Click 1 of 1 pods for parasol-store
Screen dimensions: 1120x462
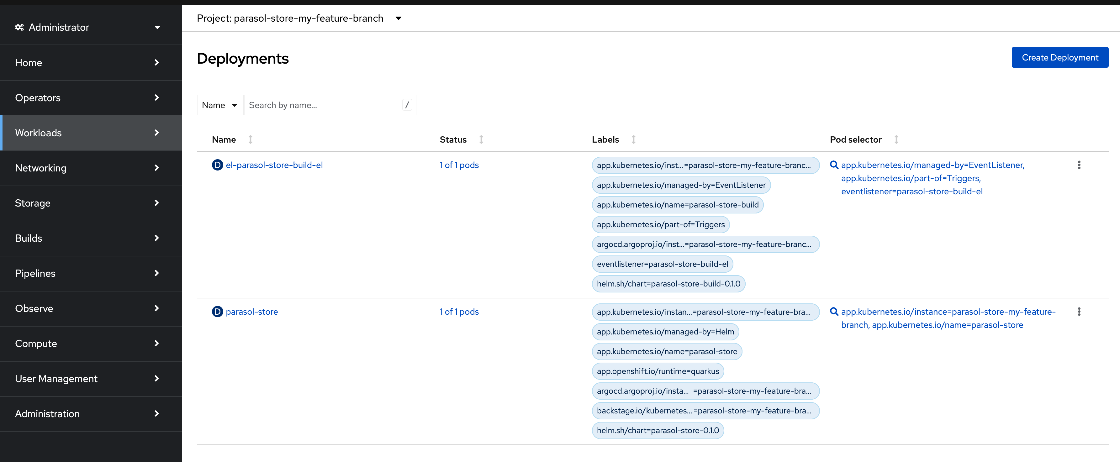click(459, 312)
